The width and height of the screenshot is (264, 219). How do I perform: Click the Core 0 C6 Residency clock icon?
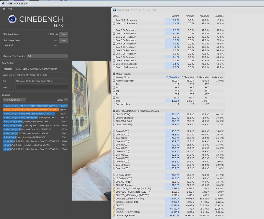[114, 30]
